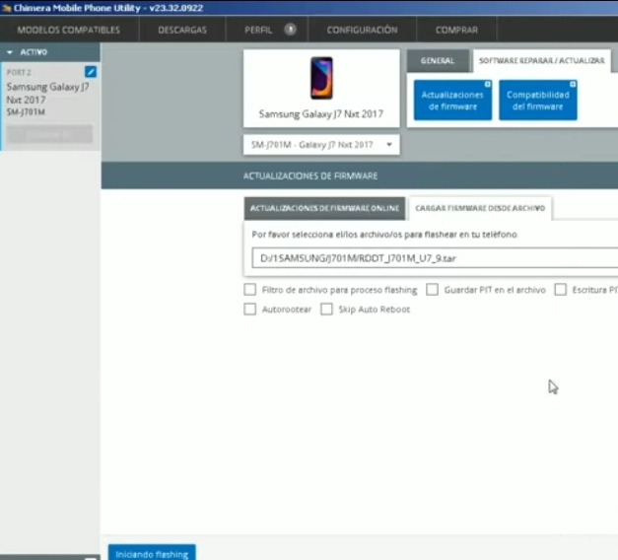Viewport: 618px width, 560px height.
Task: Open the PERFIL menu
Action: pos(258,30)
